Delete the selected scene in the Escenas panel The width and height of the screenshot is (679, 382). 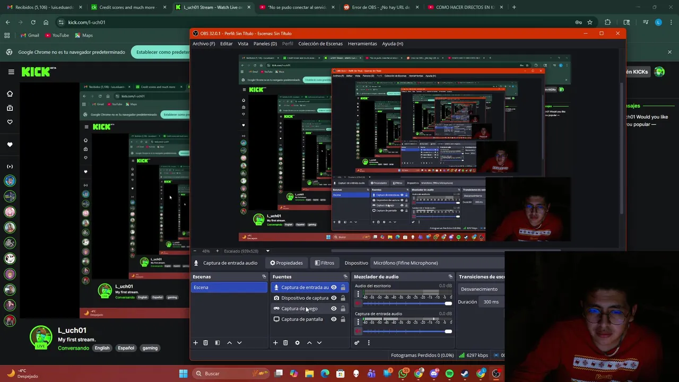[206, 343]
